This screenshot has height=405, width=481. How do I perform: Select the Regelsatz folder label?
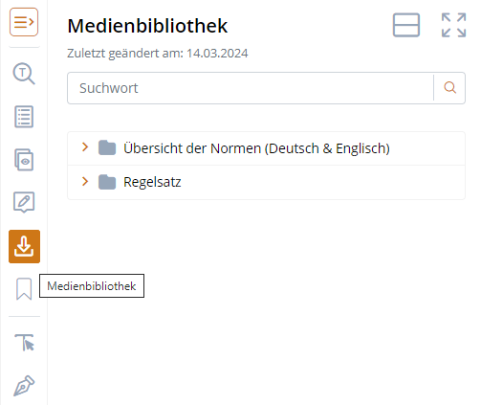click(152, 182)
